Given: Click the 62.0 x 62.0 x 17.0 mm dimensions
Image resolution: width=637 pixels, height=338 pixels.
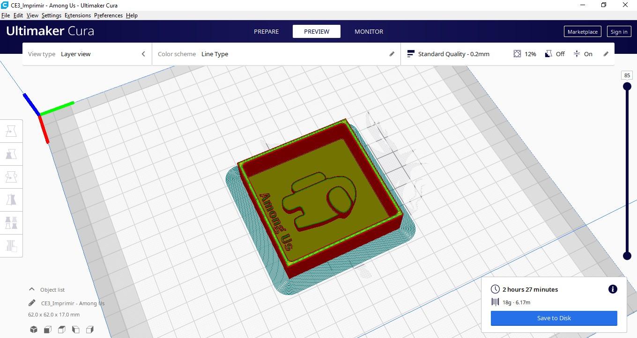Looking at the screenshot, I should click(54, 315).
